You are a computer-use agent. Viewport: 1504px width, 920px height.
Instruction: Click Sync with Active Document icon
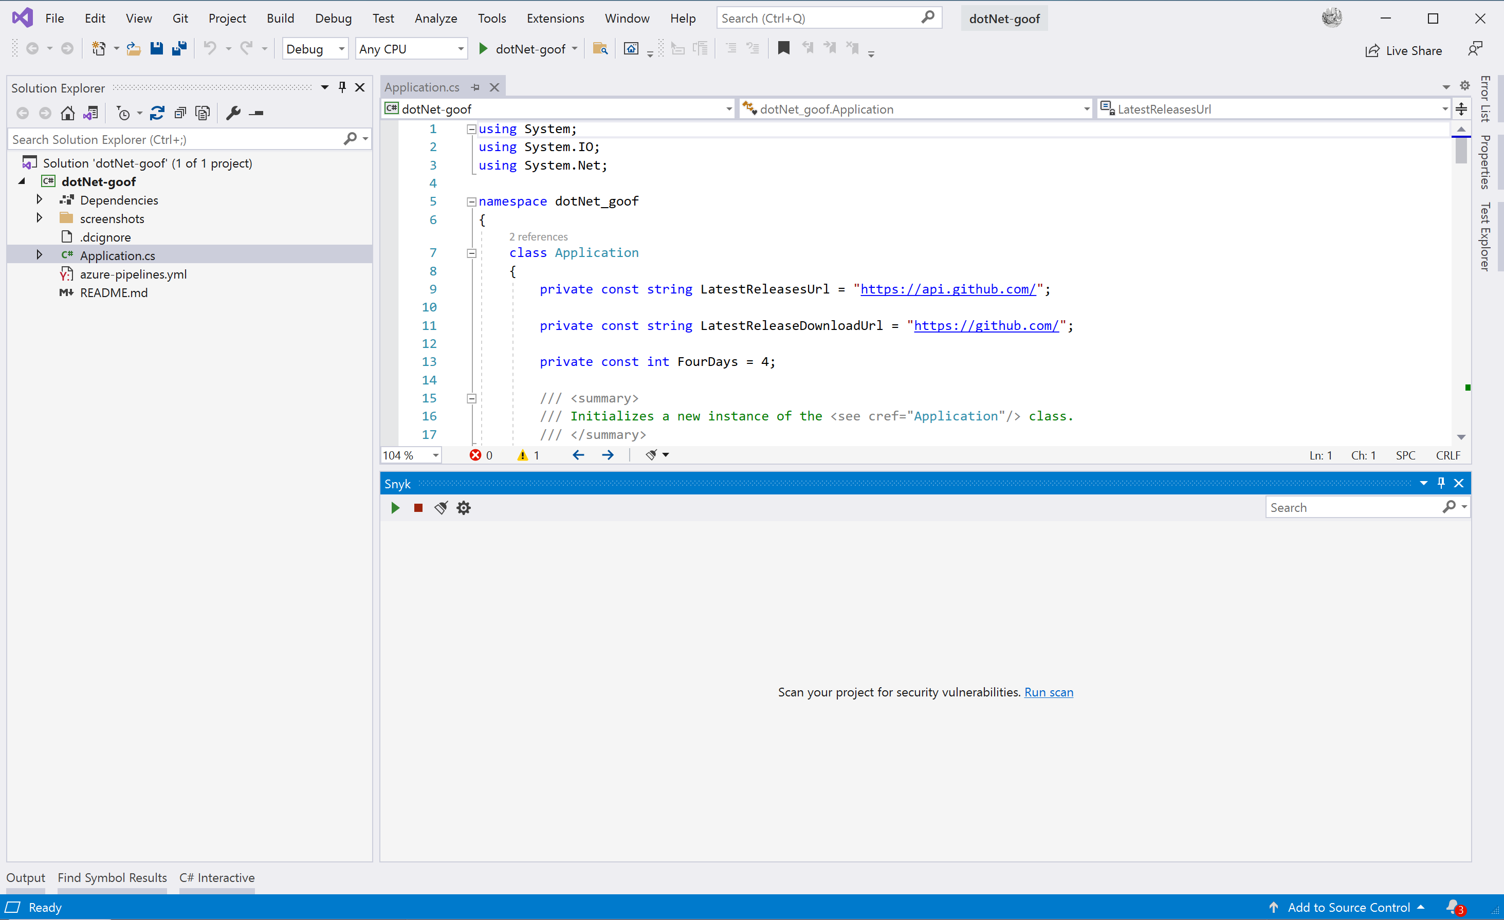pyautogui.click(x=157, y=113)
